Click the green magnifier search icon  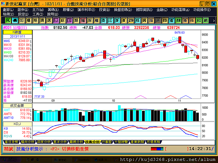(x=8, y=21)
